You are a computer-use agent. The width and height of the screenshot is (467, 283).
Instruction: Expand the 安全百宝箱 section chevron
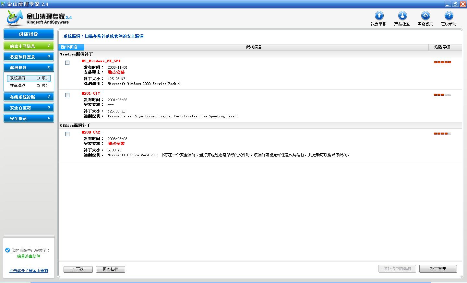pyautogui.click(x=49, y=108)
